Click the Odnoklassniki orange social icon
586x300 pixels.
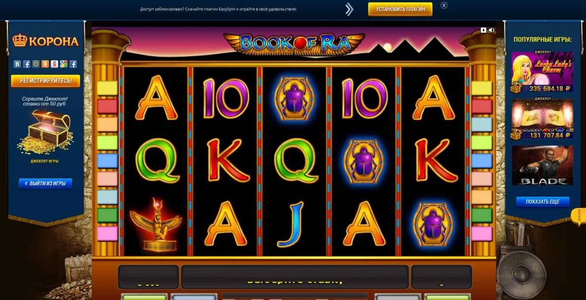[x=45, y=64]
